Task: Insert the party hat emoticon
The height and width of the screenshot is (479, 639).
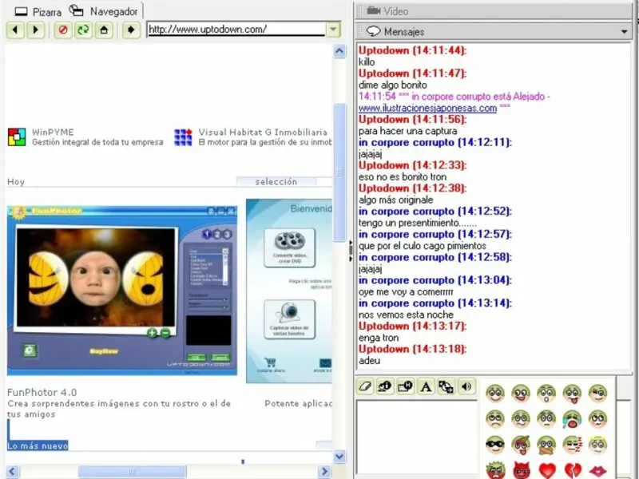Action: pyautogui.click(x=521, y=445)
